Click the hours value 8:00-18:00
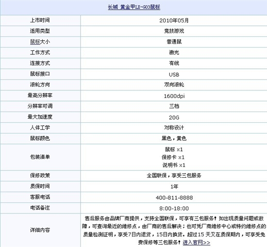 click(174, 208)
